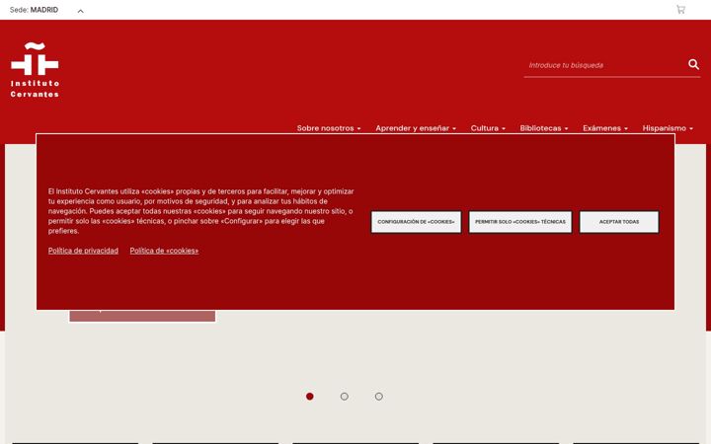The width and height of the screenshot is (711, 444).
Task: Select the first carousel slide dot
Action: point(310,397)
